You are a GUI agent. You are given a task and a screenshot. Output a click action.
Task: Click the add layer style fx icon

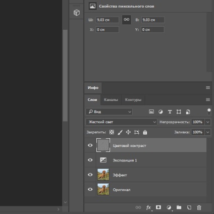pyautogui.click(x=148, y=207)
